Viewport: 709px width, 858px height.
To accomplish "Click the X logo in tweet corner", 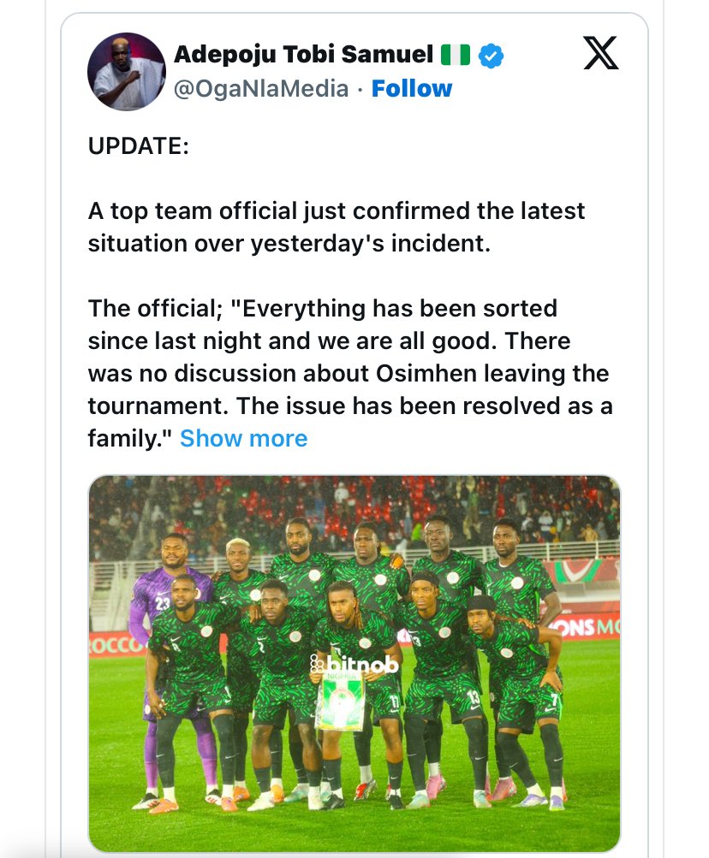I will 600,54.
